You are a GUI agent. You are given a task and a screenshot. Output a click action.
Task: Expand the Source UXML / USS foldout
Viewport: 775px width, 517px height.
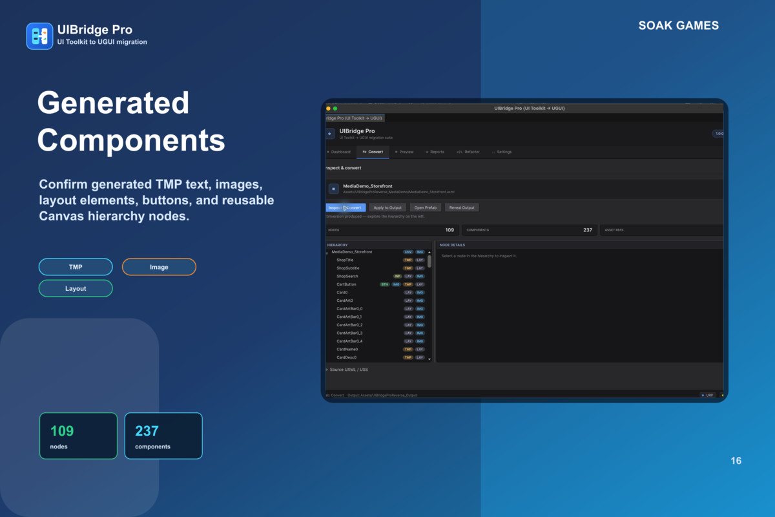point(327,370)
